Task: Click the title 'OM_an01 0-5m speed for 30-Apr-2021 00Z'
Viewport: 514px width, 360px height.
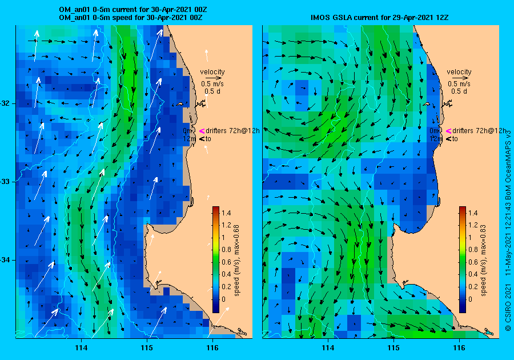Action: click(130, 17)
